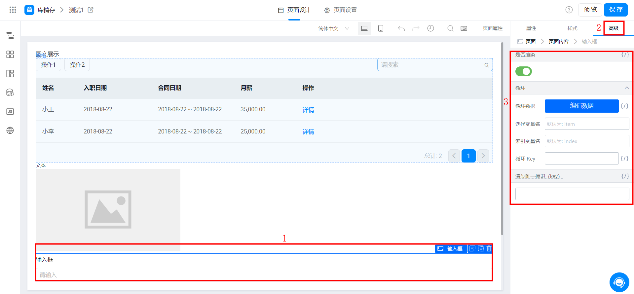Click the 操作1 button
The height and width of the screenshot is (294, 634).
point(48,65)
